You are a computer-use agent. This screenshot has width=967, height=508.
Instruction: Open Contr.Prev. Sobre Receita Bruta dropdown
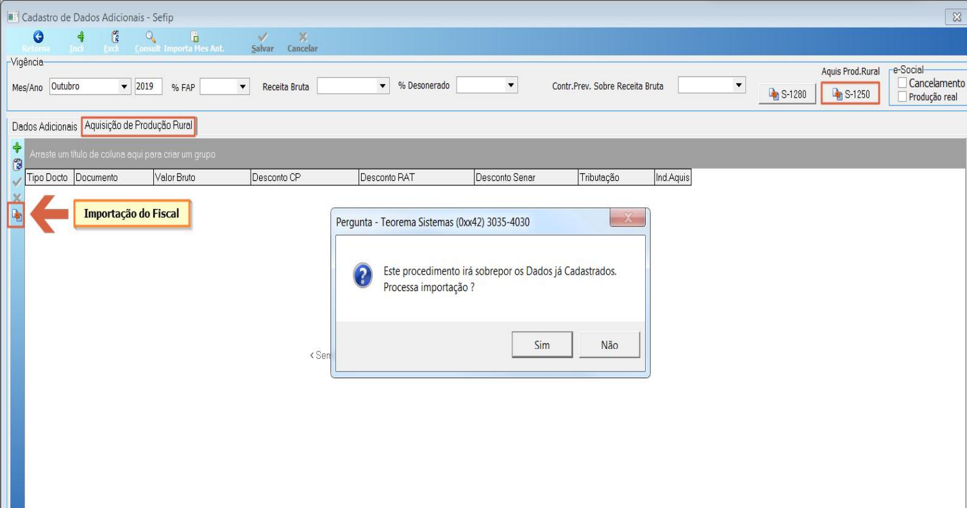(739, 85)
